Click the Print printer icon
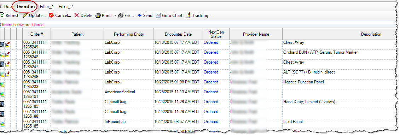 coord(98,16)
